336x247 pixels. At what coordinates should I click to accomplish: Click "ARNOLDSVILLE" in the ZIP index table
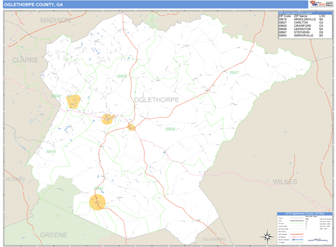[305, 19]
